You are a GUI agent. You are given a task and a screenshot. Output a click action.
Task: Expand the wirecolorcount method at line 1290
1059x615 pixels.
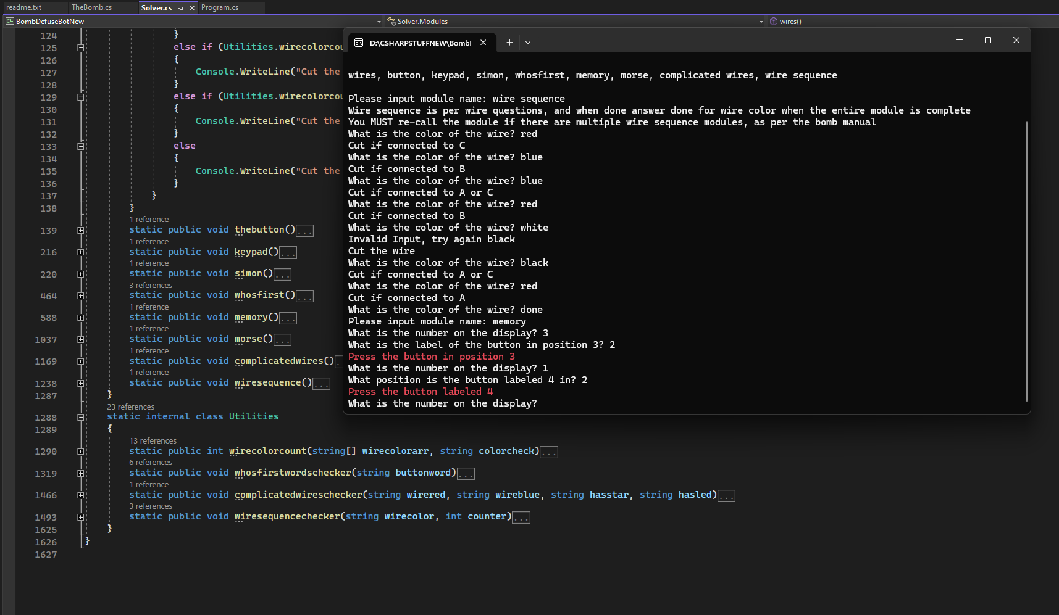point(81,452)
